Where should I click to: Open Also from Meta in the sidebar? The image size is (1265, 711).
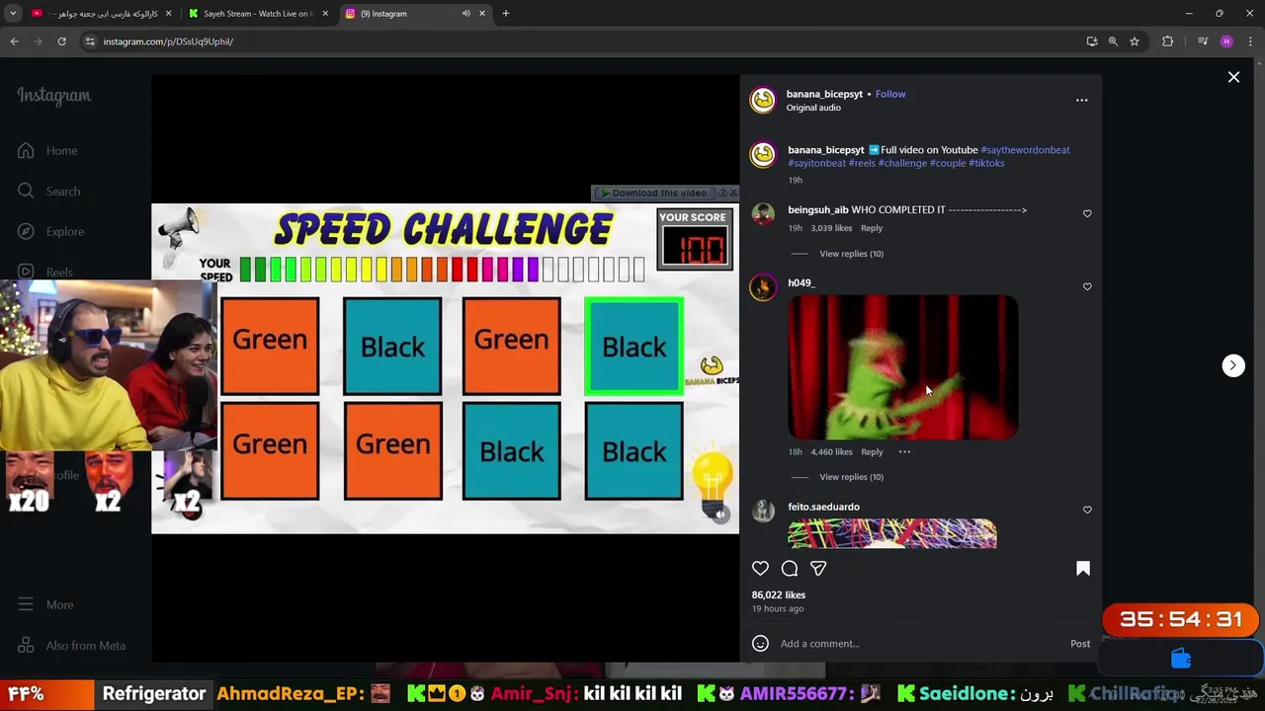[70, 645]
